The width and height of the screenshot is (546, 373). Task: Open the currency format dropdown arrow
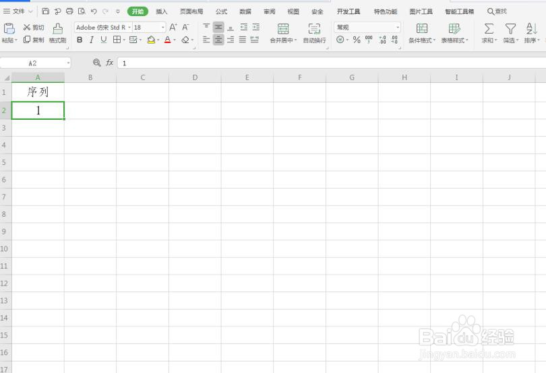pyautogui.click(x=347, y=40)
